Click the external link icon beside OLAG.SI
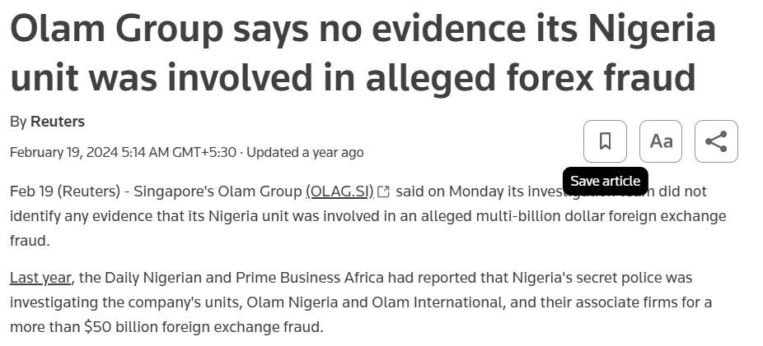 pyautogui.click(x=383, y=191)
